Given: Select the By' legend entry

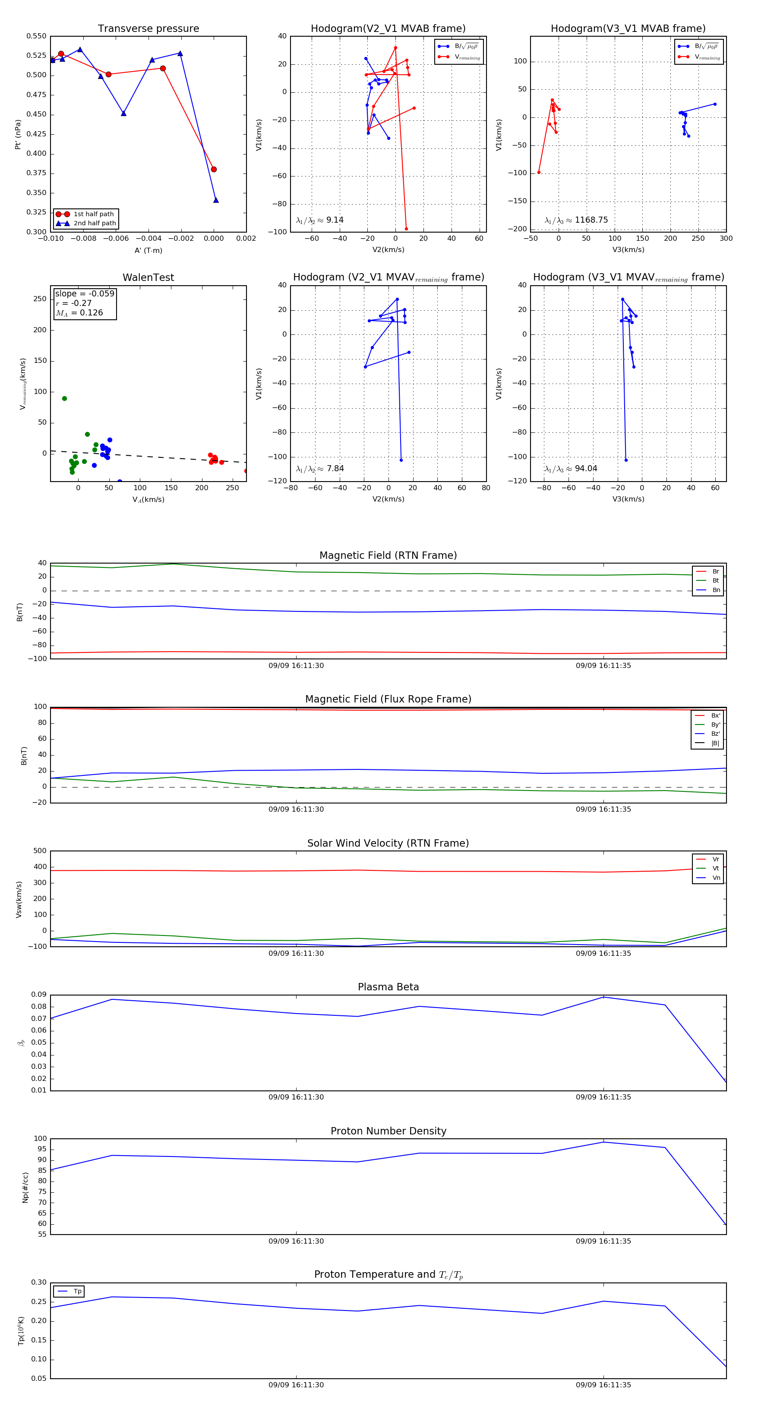Looking at the screenshot, I should tap(708, 725).
